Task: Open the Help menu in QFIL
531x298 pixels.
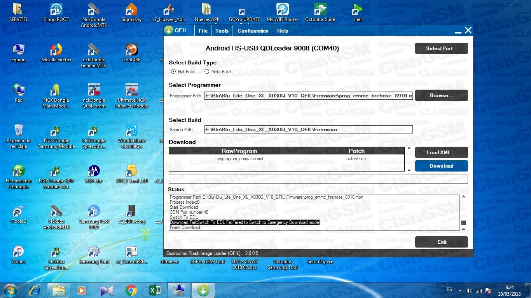Action: (283, 31)
